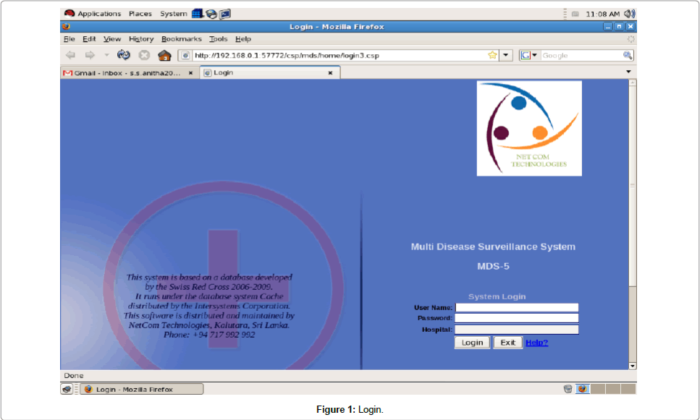Click the page identity icon in the address bar
This screenshot has width=700, height=420.
click(185, 55)
